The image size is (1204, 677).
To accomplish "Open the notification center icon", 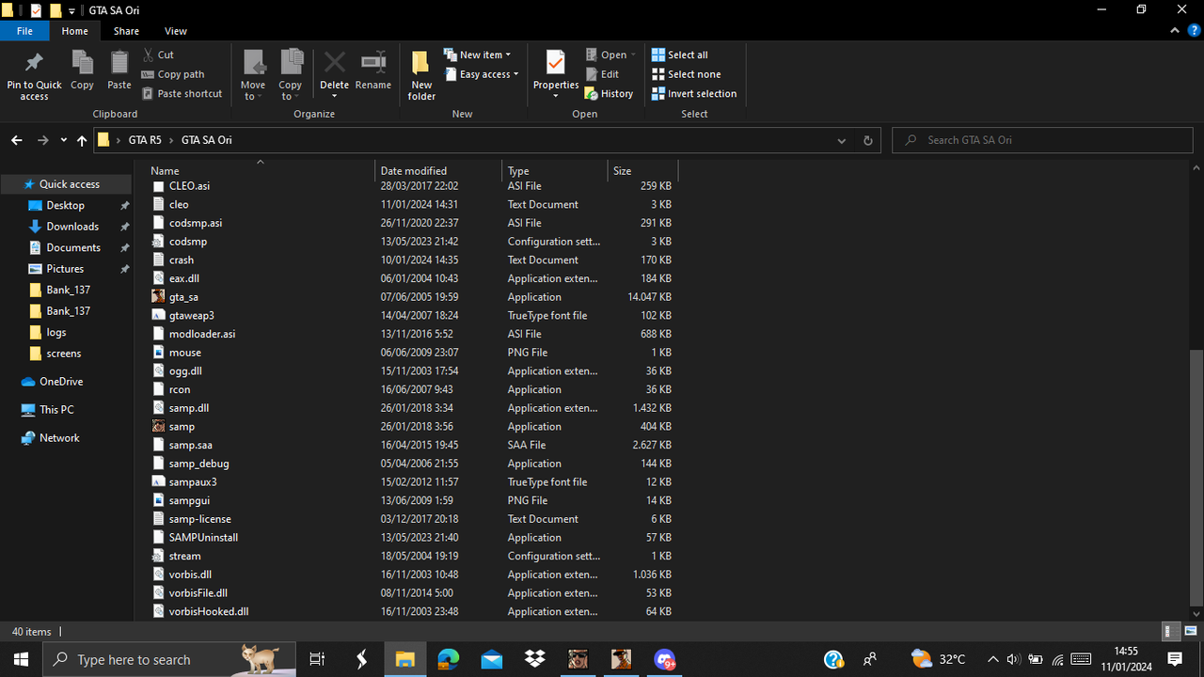I will click(x=1175, y=659).
